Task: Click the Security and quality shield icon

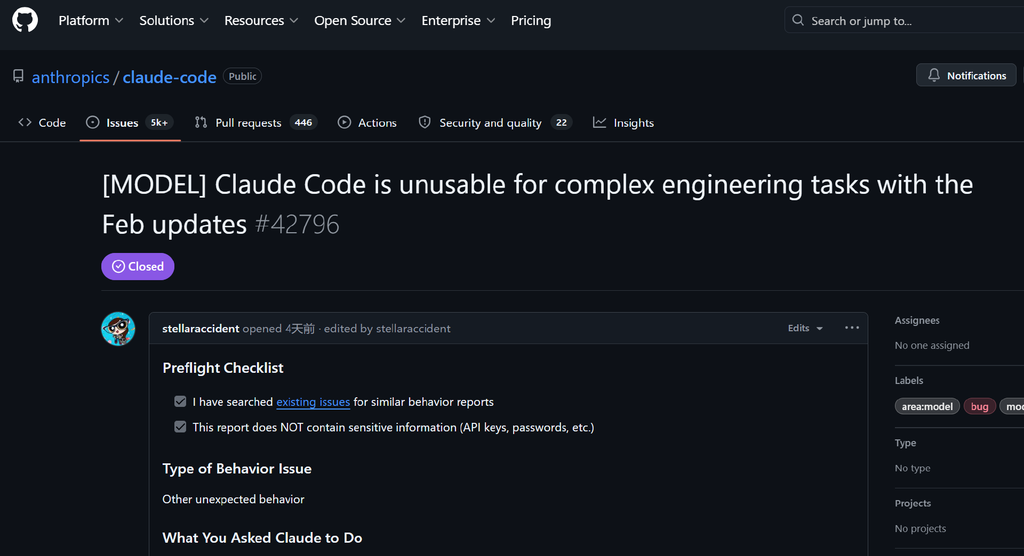Action: pos(425,122)
